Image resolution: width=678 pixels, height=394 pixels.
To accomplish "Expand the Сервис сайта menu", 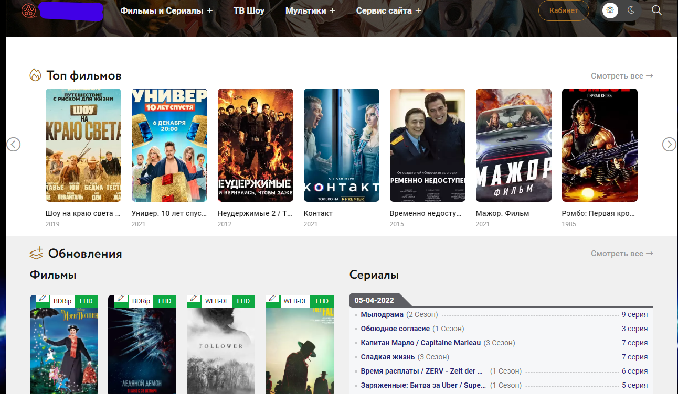I will tap(388, 10).
